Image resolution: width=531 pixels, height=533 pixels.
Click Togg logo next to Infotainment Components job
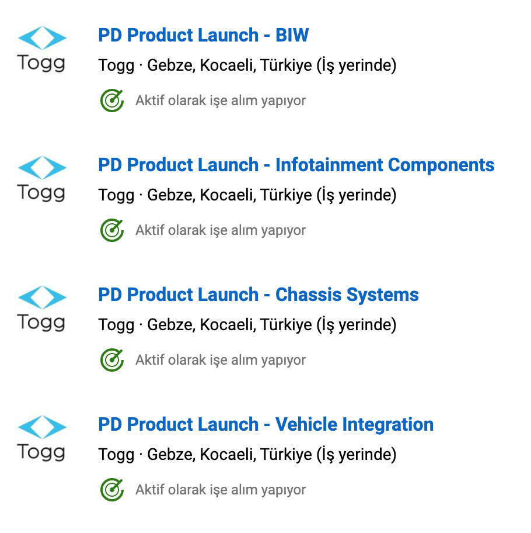(41, 179)
